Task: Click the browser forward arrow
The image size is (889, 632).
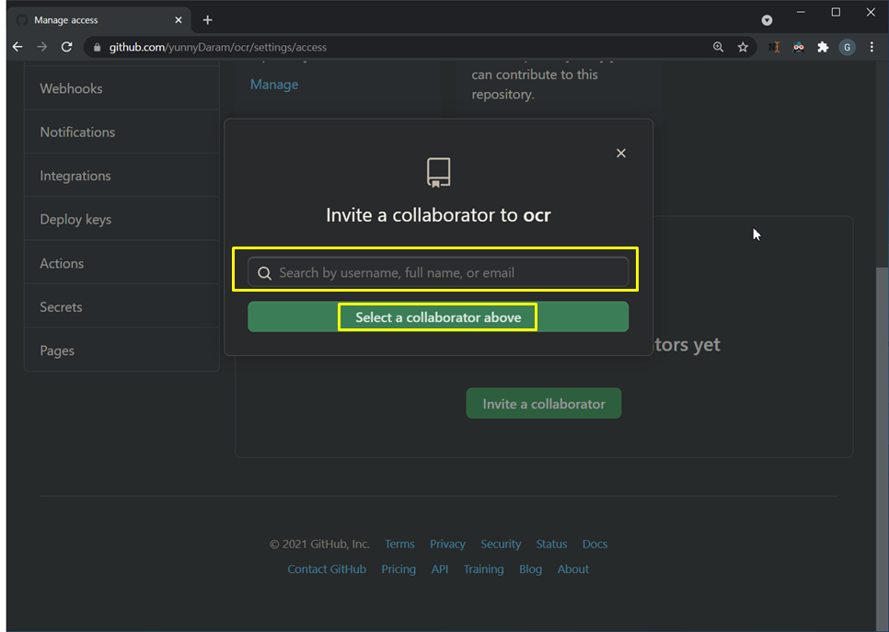Action: (x=42, y=47)
